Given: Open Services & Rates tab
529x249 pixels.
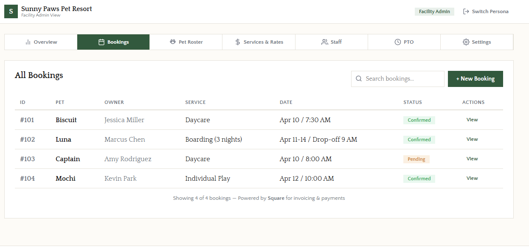Looking at the screenshot, I should point(259,42).
